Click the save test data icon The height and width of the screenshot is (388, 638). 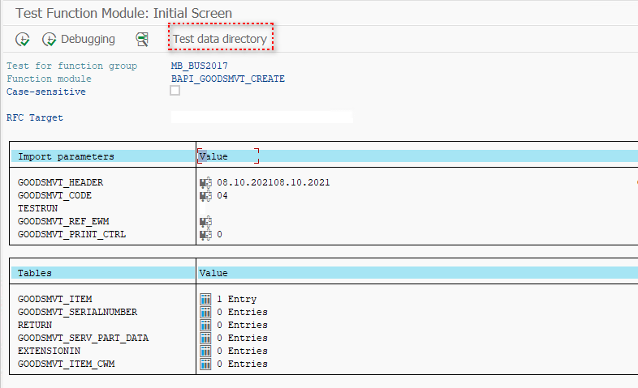(143, 39)
